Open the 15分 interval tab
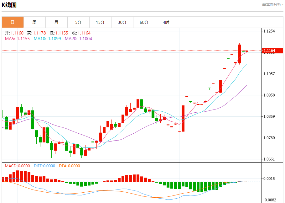Screen dimensions: 285x203 tap(100, 22)
